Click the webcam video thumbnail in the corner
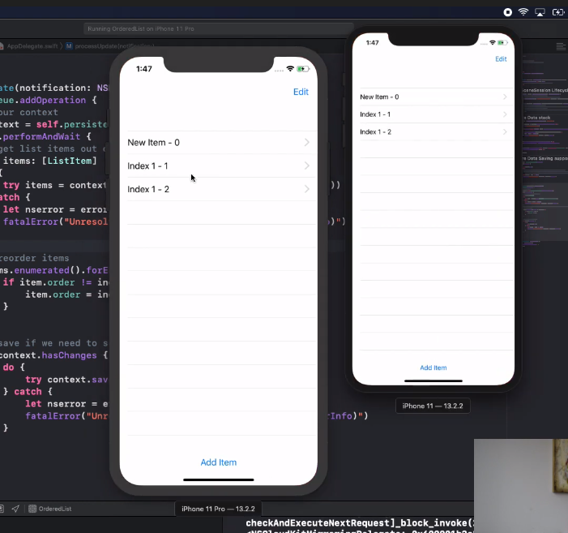 [x=521, y=486]
